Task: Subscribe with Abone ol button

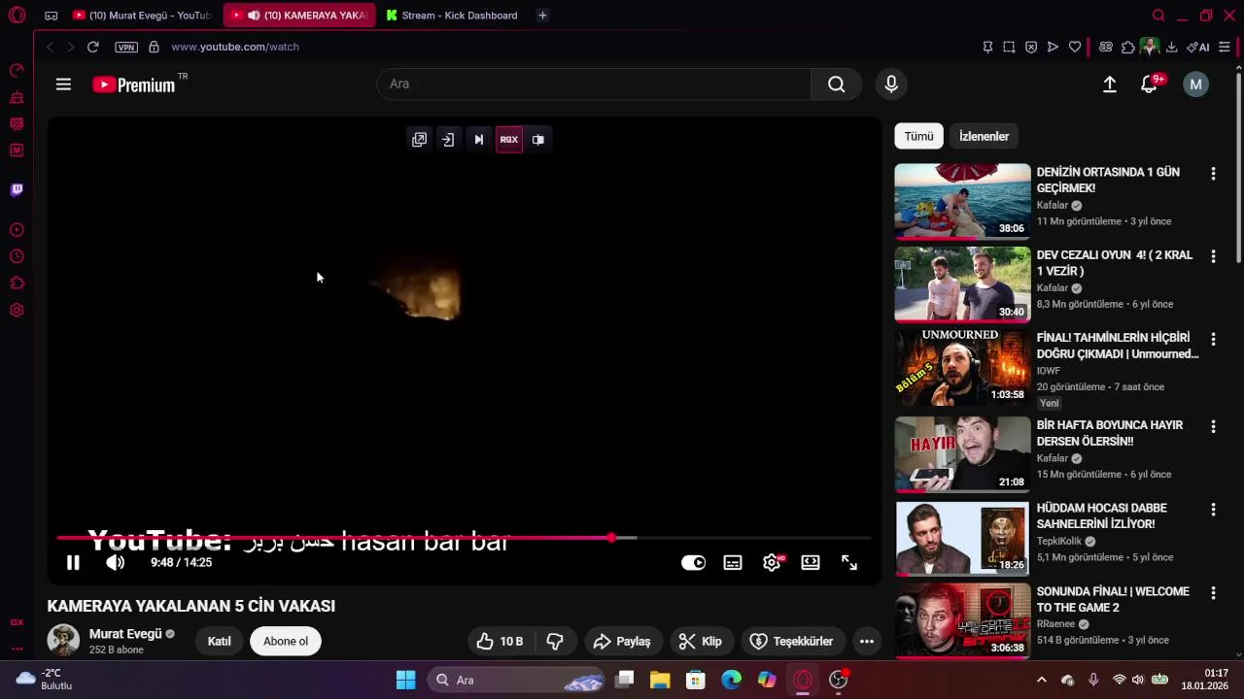Action: point(286,641)
